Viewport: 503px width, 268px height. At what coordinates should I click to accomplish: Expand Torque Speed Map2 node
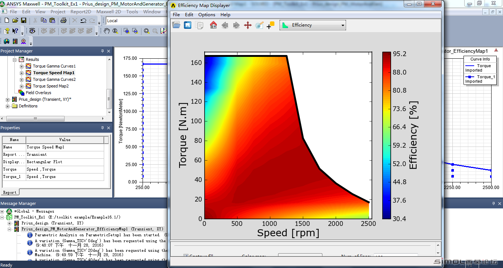[21, 86]
